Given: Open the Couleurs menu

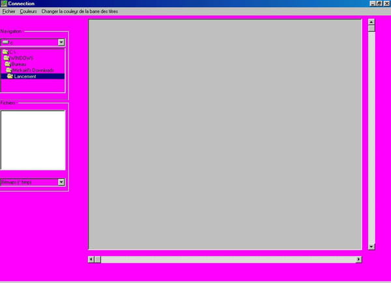Looking at the screenshot, I should tap(28, 12).
